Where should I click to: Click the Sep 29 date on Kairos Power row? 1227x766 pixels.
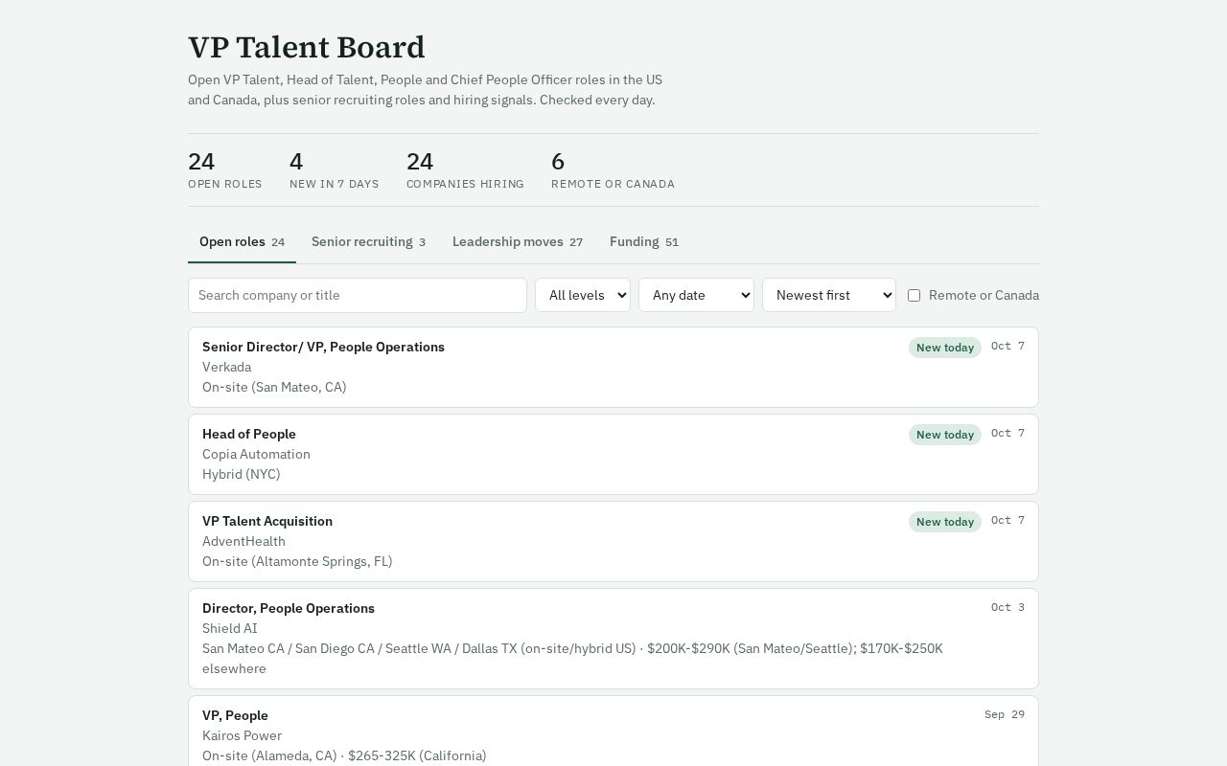1005,714
